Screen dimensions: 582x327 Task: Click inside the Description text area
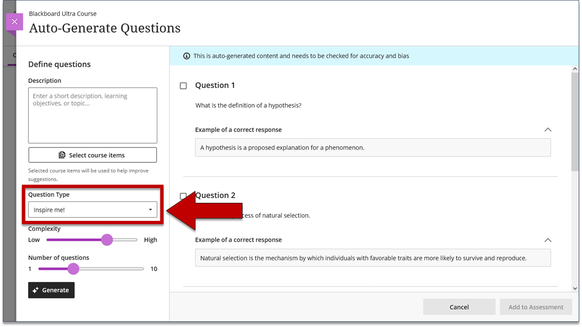(93, 115)
